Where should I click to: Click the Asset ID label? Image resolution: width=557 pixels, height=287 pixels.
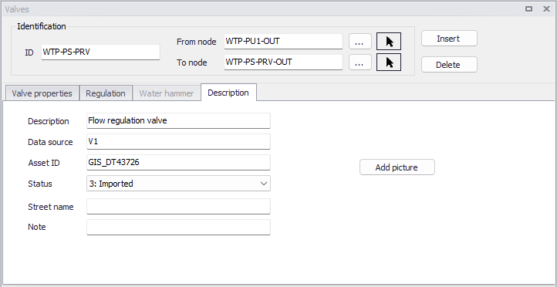pos(44,163)
